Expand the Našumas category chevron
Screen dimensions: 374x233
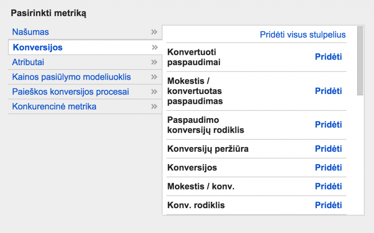point(154,32)
